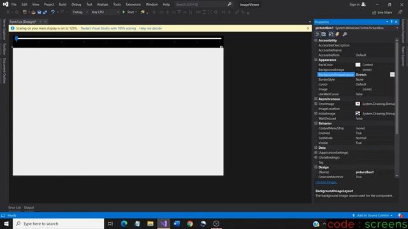Click the Help me decide link
The image size is (408, 229).
pyautogui.click(x=150, y=28)
